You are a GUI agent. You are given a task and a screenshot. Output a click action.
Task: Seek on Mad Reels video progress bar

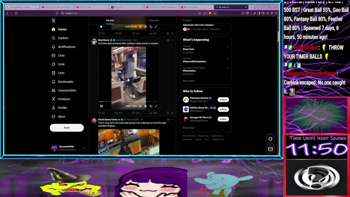coord(129,102)
